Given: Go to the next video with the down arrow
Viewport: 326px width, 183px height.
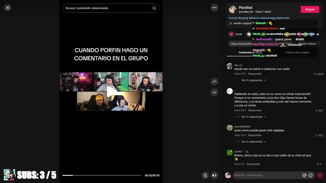Looking at the screenshot, I should click(x=214, y=92).
